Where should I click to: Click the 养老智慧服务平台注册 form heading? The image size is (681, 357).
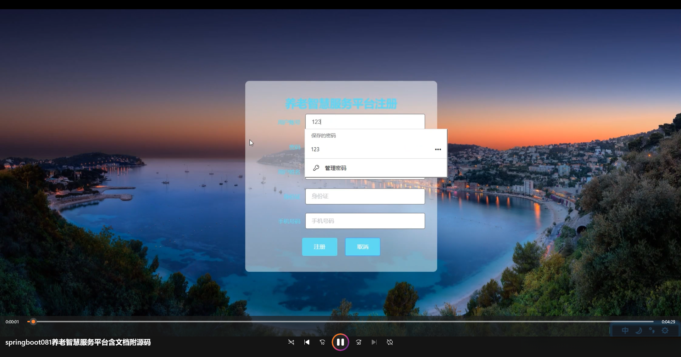click(341, 104)
